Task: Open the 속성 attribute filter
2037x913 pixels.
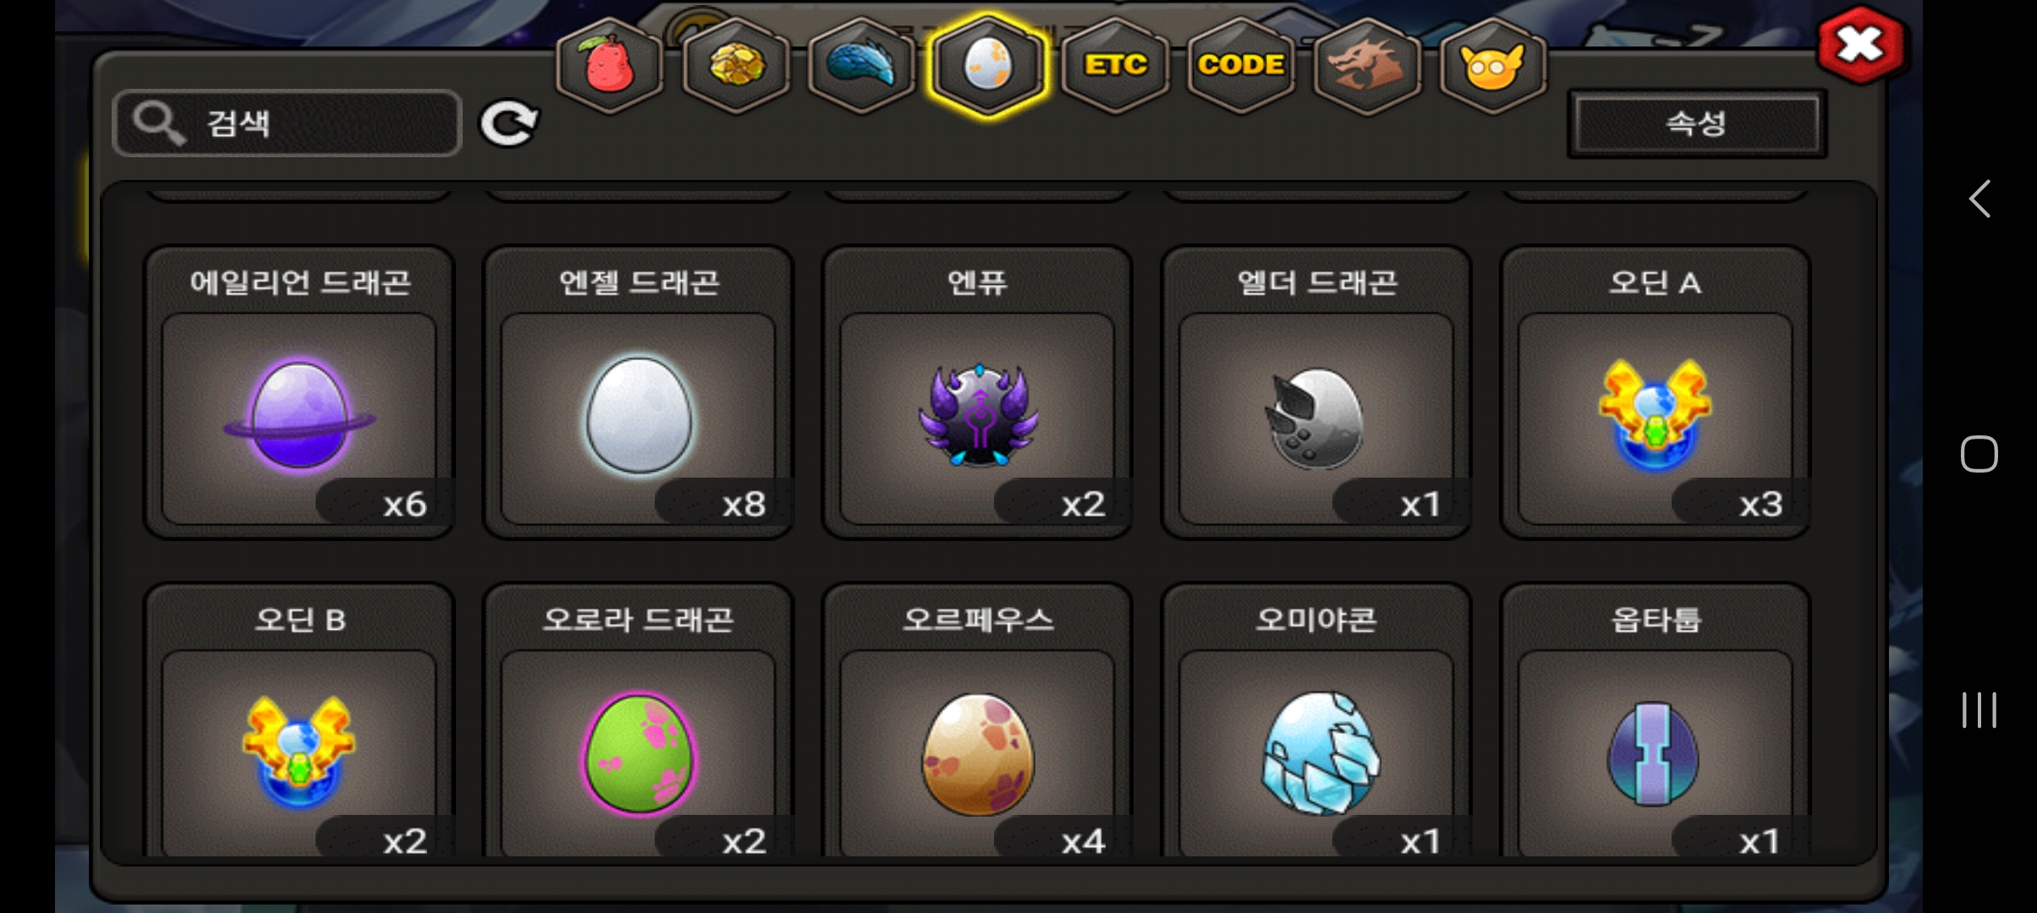Action: pyautogui.click(x=1696, y=123)
